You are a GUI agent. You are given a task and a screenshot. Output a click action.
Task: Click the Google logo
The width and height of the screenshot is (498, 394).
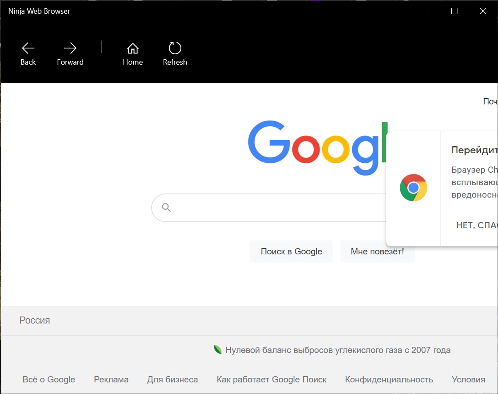(319, 148)
